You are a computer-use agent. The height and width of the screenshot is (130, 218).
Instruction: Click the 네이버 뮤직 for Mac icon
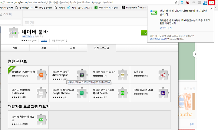82,93
